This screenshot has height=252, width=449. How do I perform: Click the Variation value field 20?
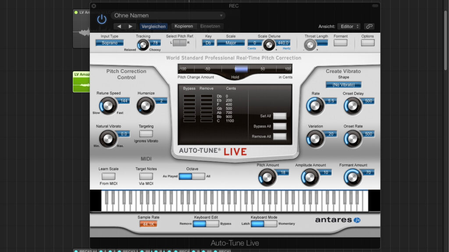tap(331, 134)
